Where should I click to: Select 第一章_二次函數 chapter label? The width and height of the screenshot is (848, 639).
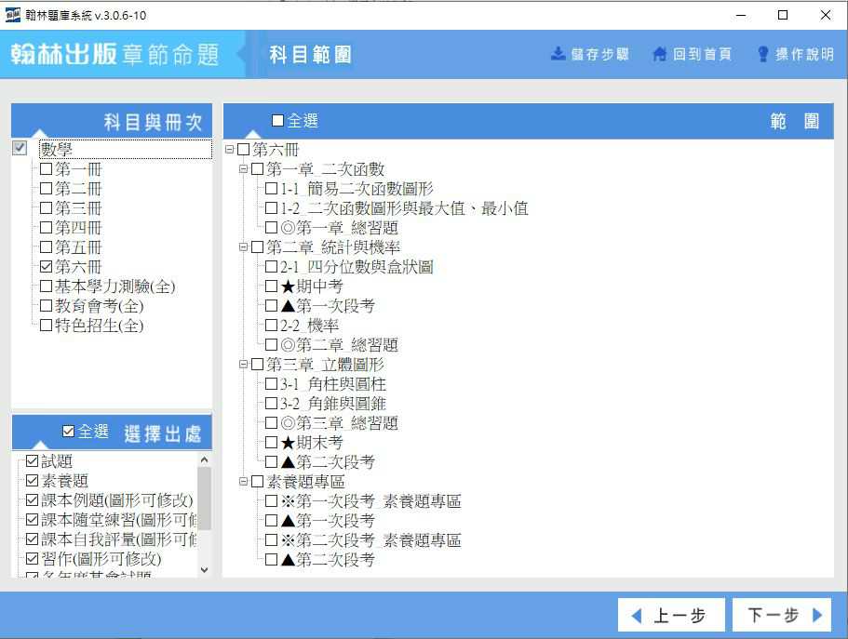click(x=325, y=169)
